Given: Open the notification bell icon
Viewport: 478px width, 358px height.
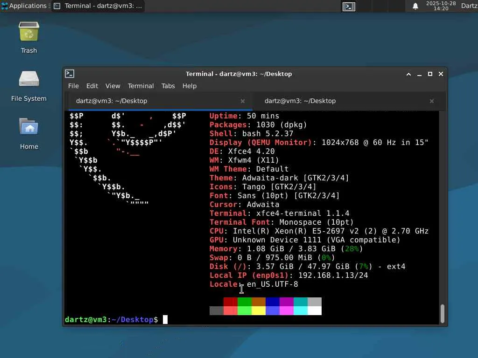Looking at the screenshot, I should pyautogui.click(x=415, y=6).
